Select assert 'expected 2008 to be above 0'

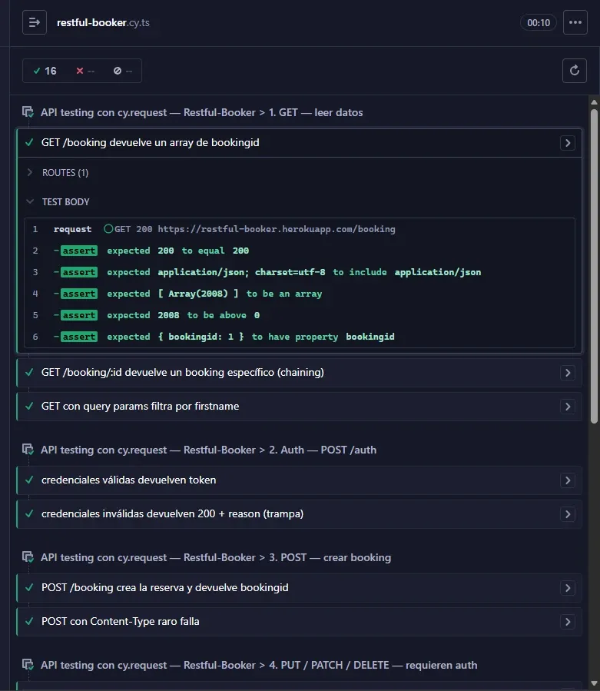tap(300, 316)
